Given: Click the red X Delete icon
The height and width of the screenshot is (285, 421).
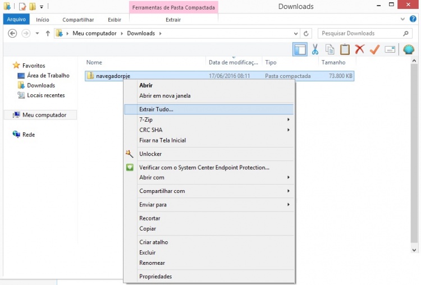Looking at the screenshot, I should point(360,49).
